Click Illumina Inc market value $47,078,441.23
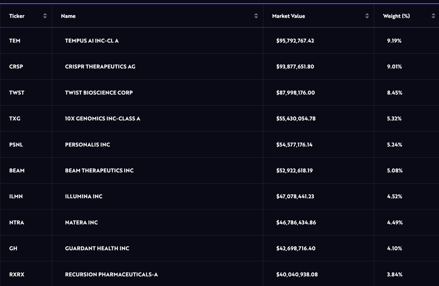Viewport: 439px width, 286px height. 295,196
